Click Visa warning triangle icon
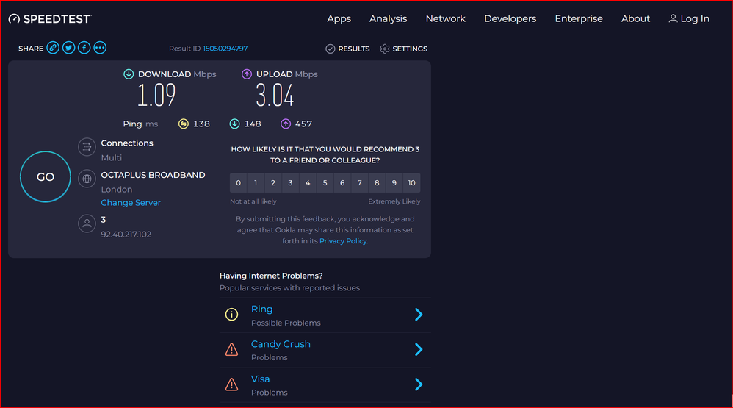The height and width of the screenshot is (408, 733). pyautogui.click(x=231, y=384)
